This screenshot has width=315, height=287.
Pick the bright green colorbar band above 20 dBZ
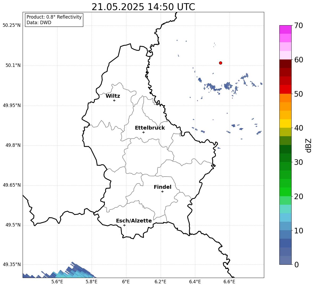(x=285, y=192)
